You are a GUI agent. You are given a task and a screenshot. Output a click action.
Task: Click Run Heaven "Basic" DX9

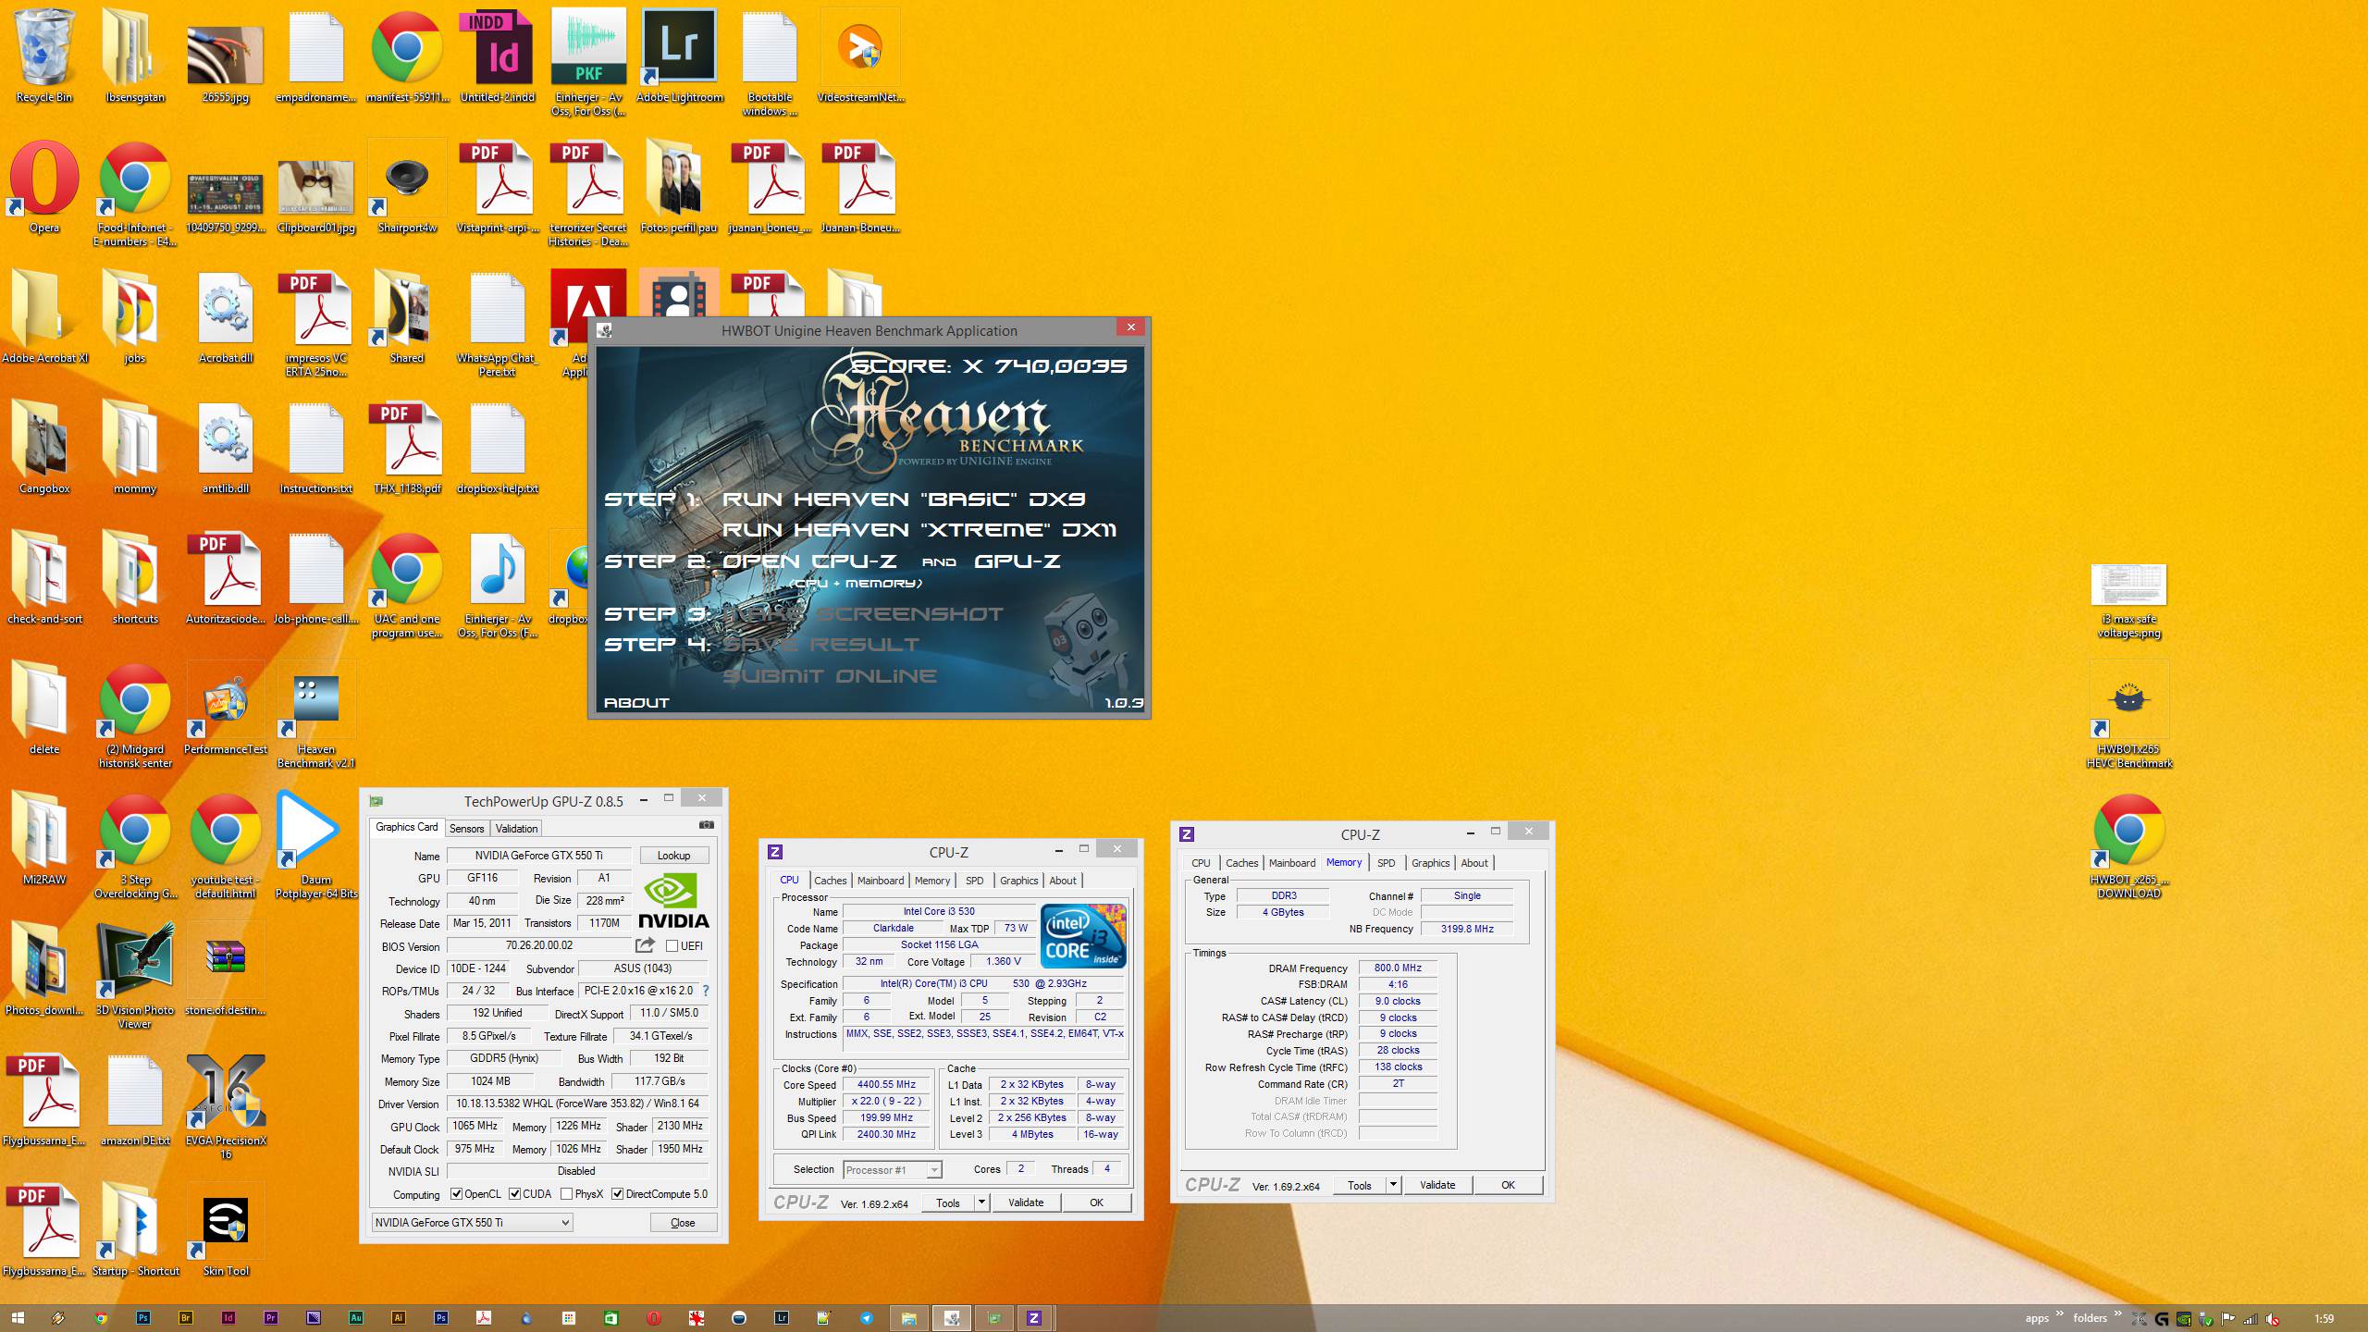(904, 499)
